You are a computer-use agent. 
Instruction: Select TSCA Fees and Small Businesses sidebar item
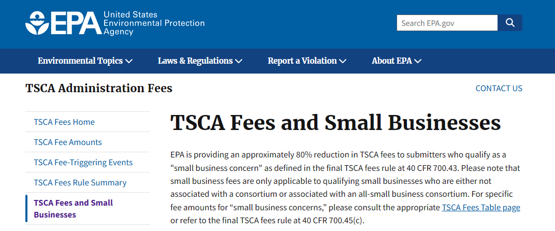[x=73, y=209]
